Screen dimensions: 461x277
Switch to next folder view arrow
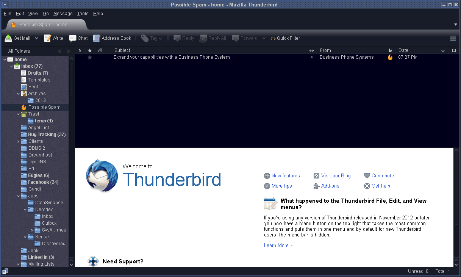tap(69, 51)
